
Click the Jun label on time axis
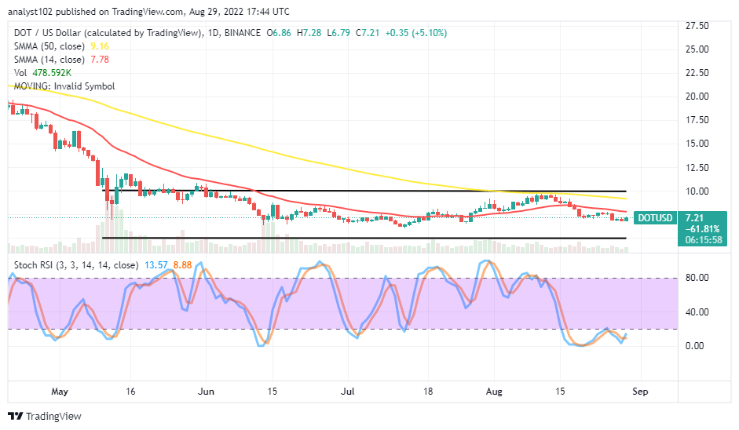[x=206, y=392]
